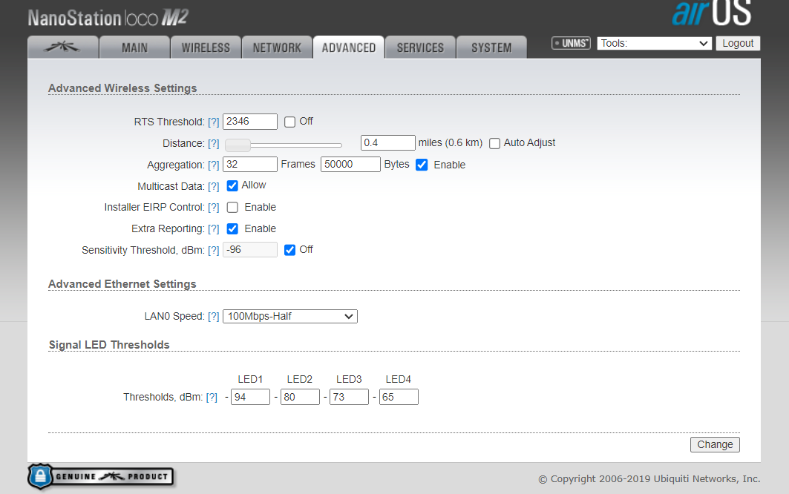Enable Installer EIRP Control checkbox
Viewport: 789px width, 494px height.
click(x=232, y=207)
